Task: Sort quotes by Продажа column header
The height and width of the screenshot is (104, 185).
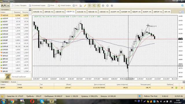Action: pos(16,12)
